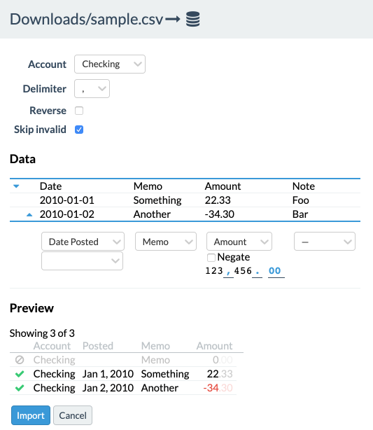Screen dimensions: 373x430
Task: Click the blue up triangle beside 2010-01-02
Action: [x=29, y=215]
